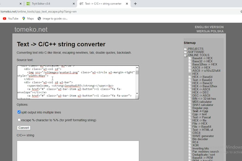Screen dimensions: 242x161
Task: Open the ASCII -> u16/u32/u64 HEX tool
Action: [x=206, y=72]
